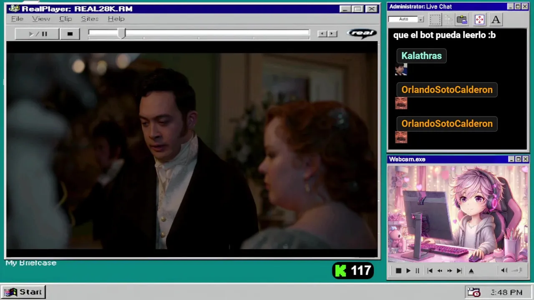Rewind in Webcam.exe controls

pos(439,271)
